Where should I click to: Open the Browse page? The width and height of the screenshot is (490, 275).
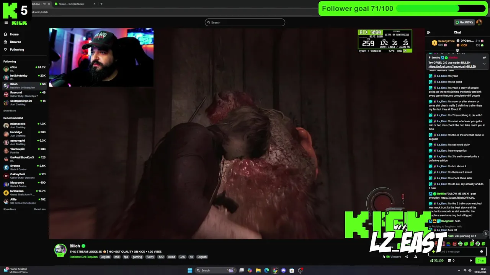click(12, 42)
